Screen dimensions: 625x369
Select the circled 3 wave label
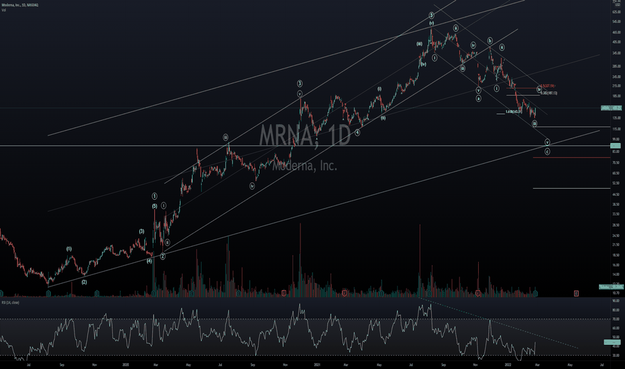tap(300, 83)
